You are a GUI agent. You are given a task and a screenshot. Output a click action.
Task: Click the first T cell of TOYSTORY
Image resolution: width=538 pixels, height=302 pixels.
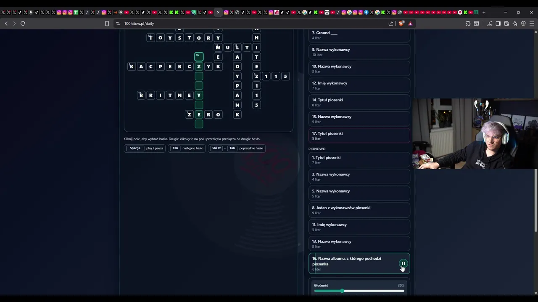coord(150,38)
